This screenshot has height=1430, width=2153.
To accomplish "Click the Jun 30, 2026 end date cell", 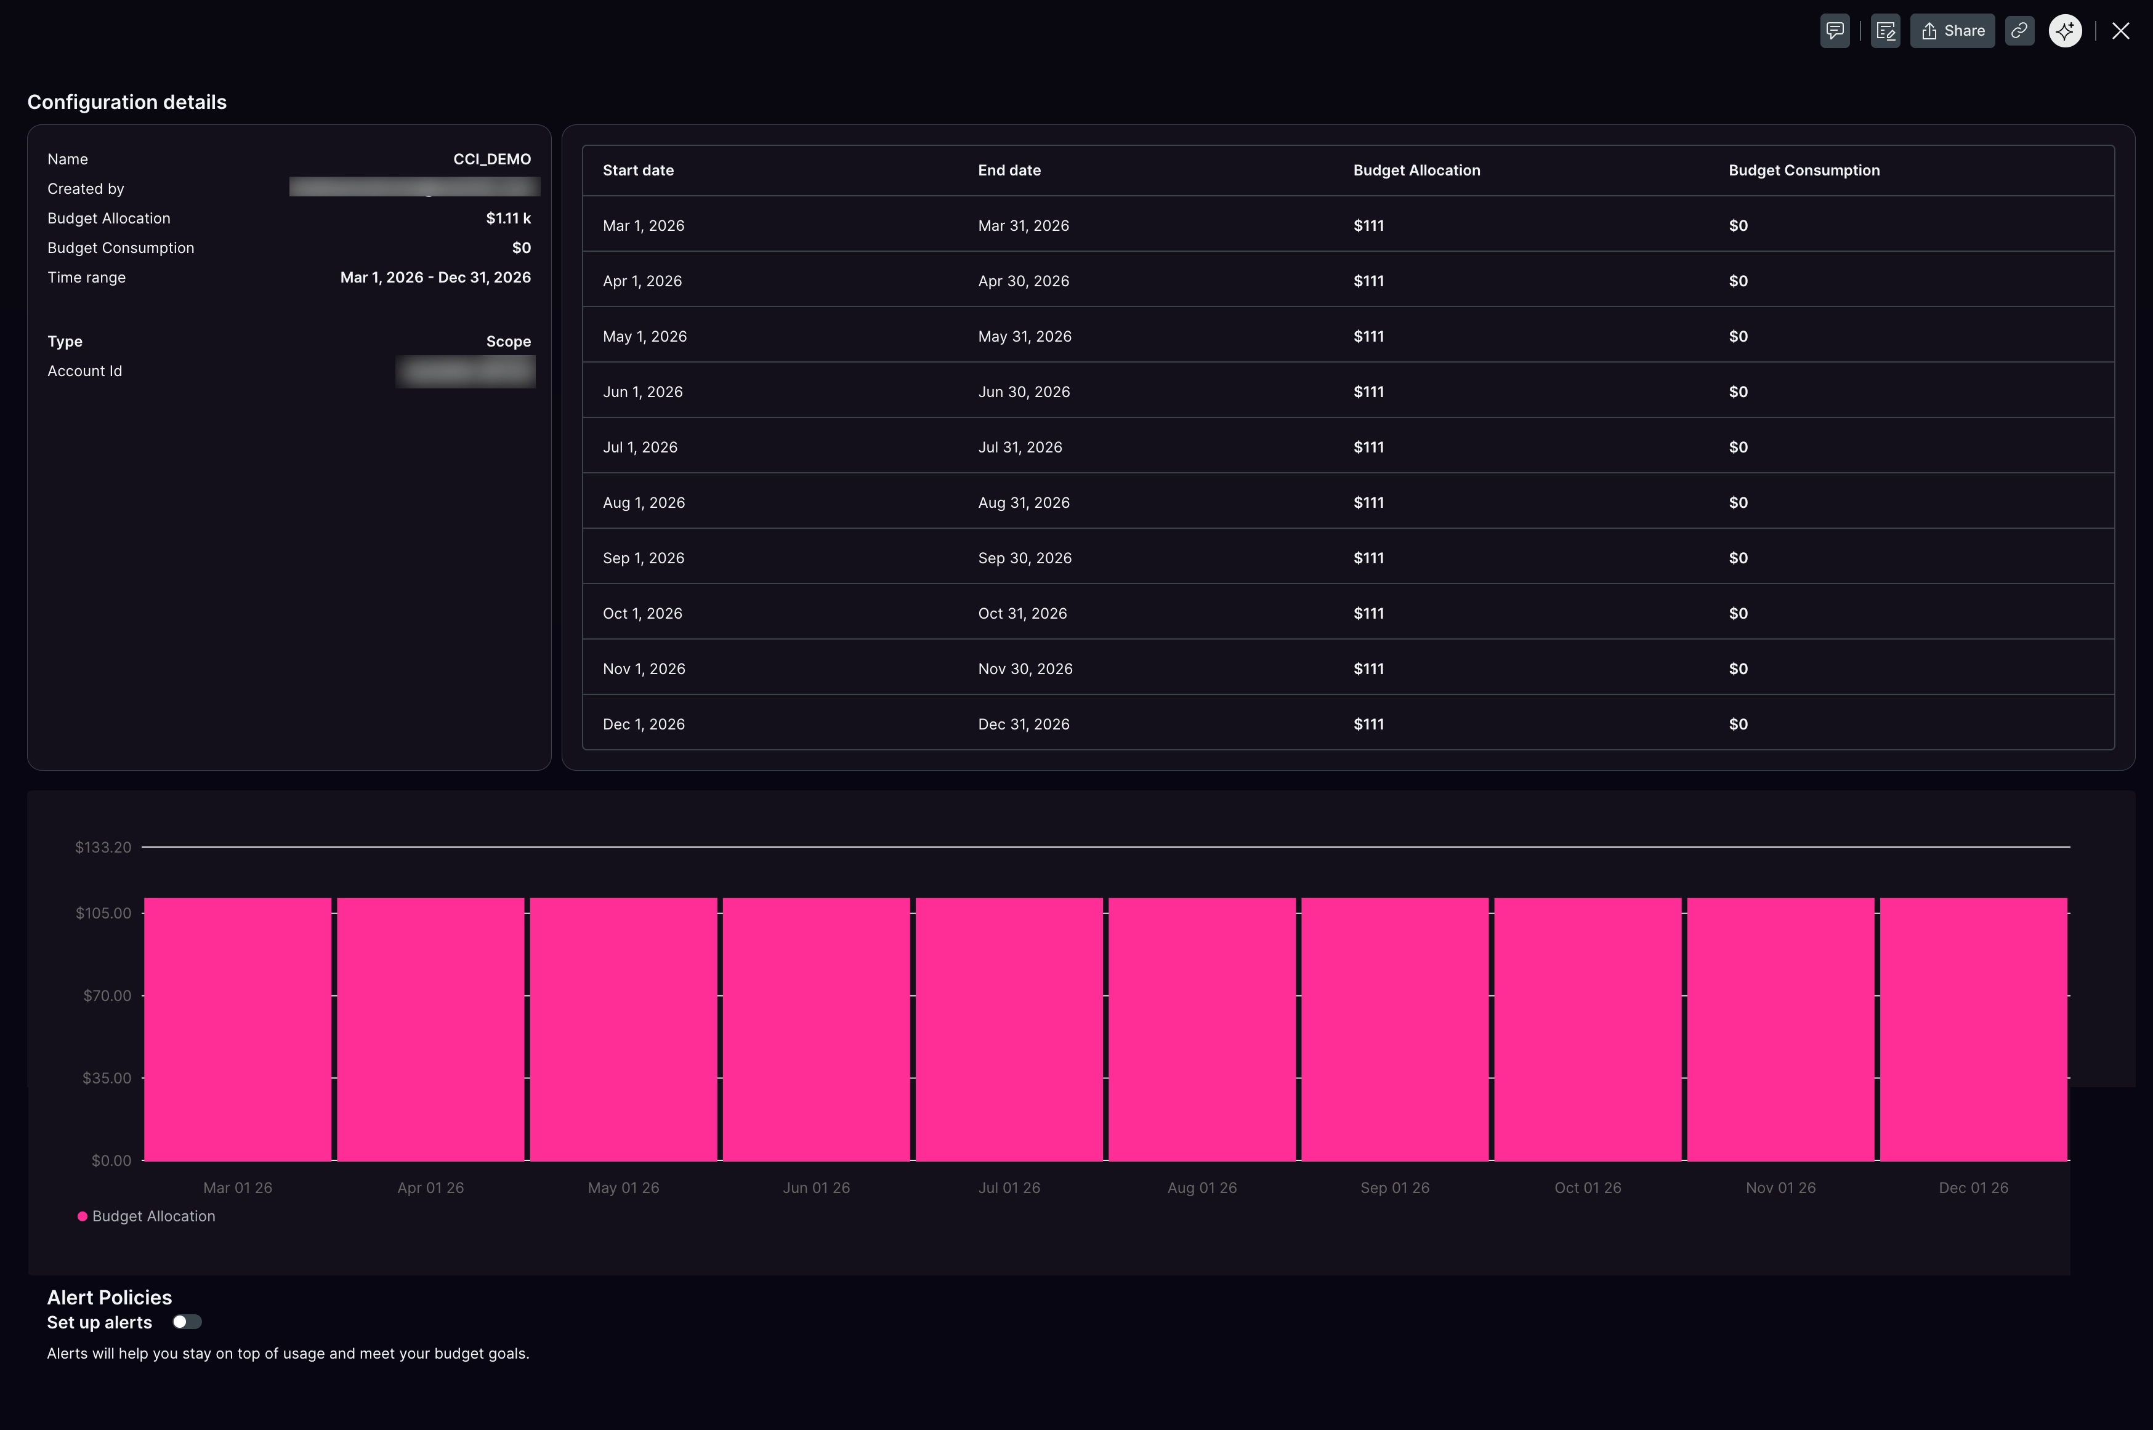I will 1024,392.
